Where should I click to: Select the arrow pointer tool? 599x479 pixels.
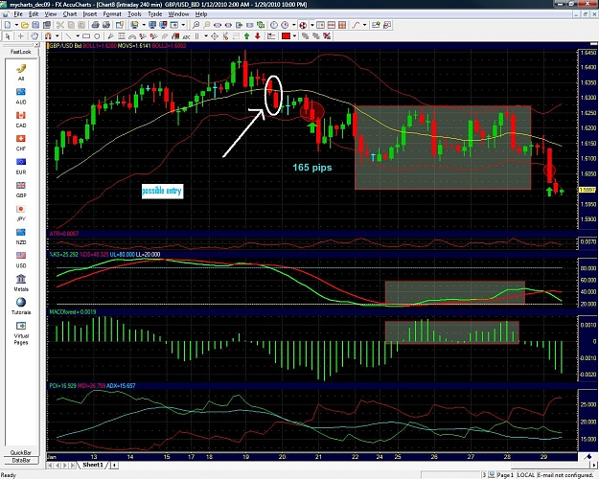coord(8,36)
